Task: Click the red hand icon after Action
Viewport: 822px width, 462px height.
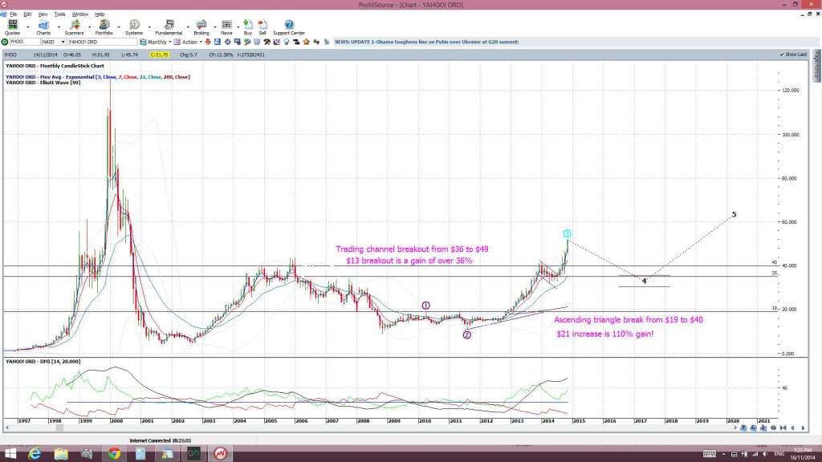Action: 208,42
